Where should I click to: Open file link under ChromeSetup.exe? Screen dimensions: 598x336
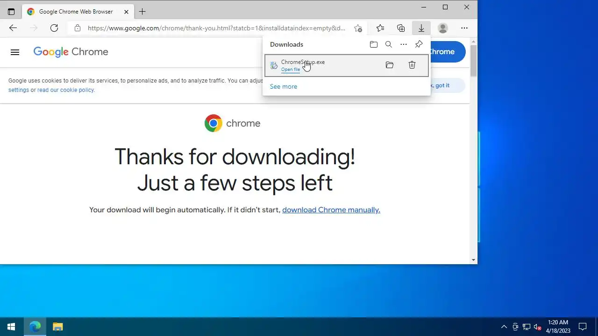tap(291, 70)
